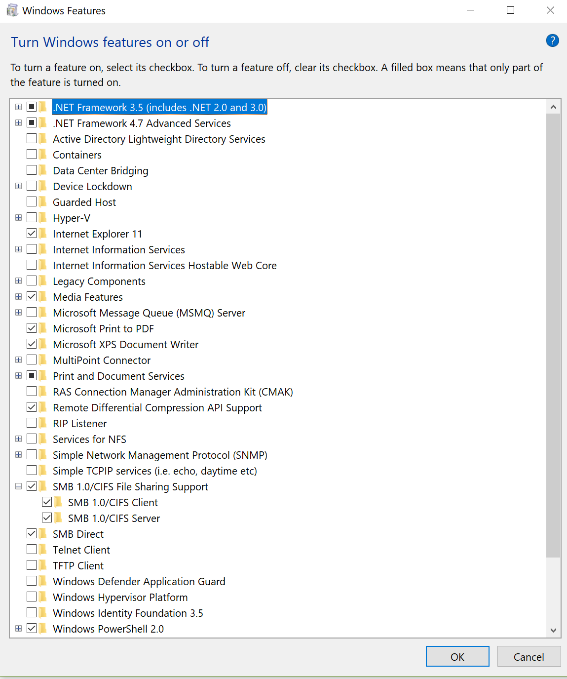The width and height of the screenshot is (567, 679).
Task: Disable Microsoft Print to PDF checkbox
Action: click(x=32, y=328)
